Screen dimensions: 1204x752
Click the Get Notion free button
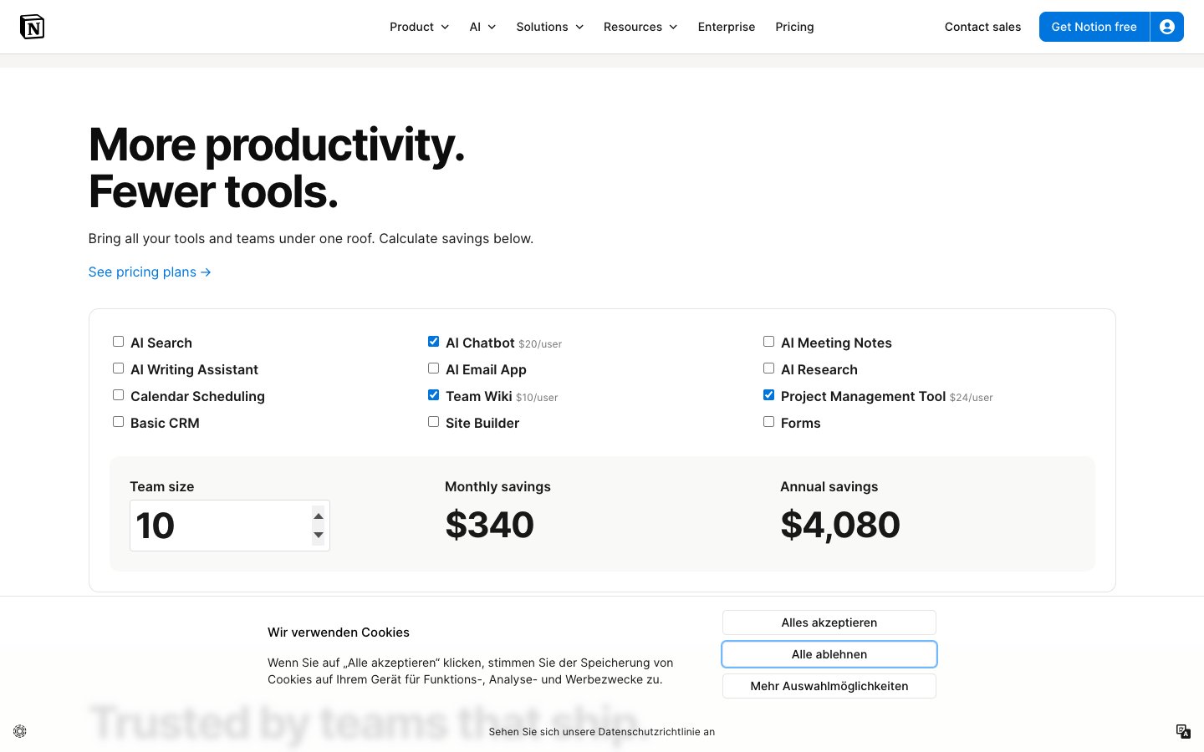click(1094, 27)
